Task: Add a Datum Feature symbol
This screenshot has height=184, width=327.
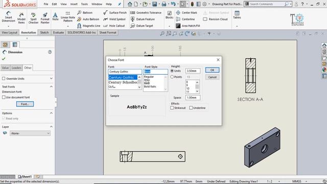Action: click(143, 19)
